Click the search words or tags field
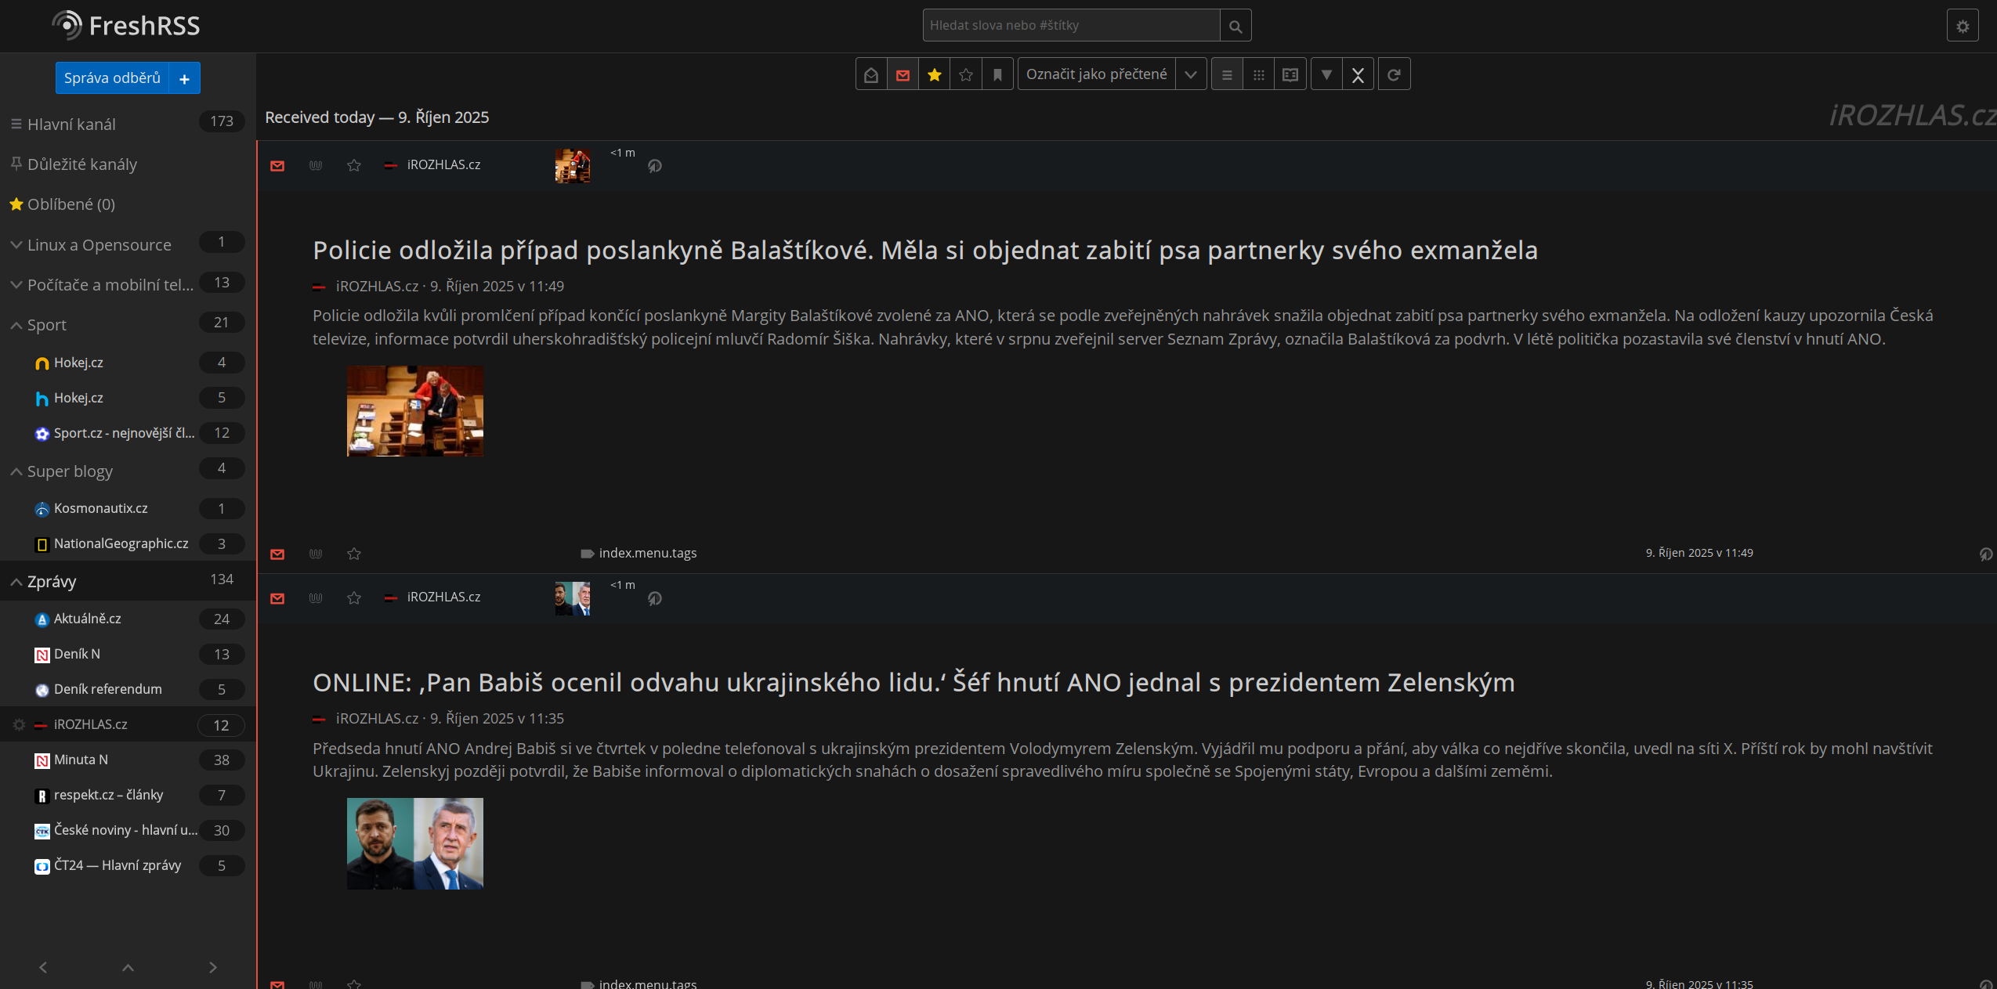Screen dimensions: 1997x989 point(1070,26)
